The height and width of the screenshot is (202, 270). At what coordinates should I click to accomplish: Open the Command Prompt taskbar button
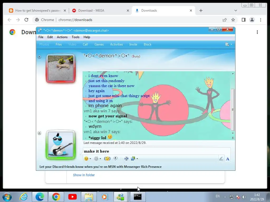(x=137, y=197)
